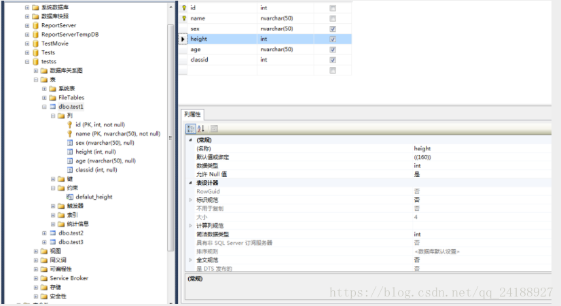Image resolution: width=561 pixels, height=306 pixels.
Task: Select the 可编程性 folder in tree
Action: (61, 269)
